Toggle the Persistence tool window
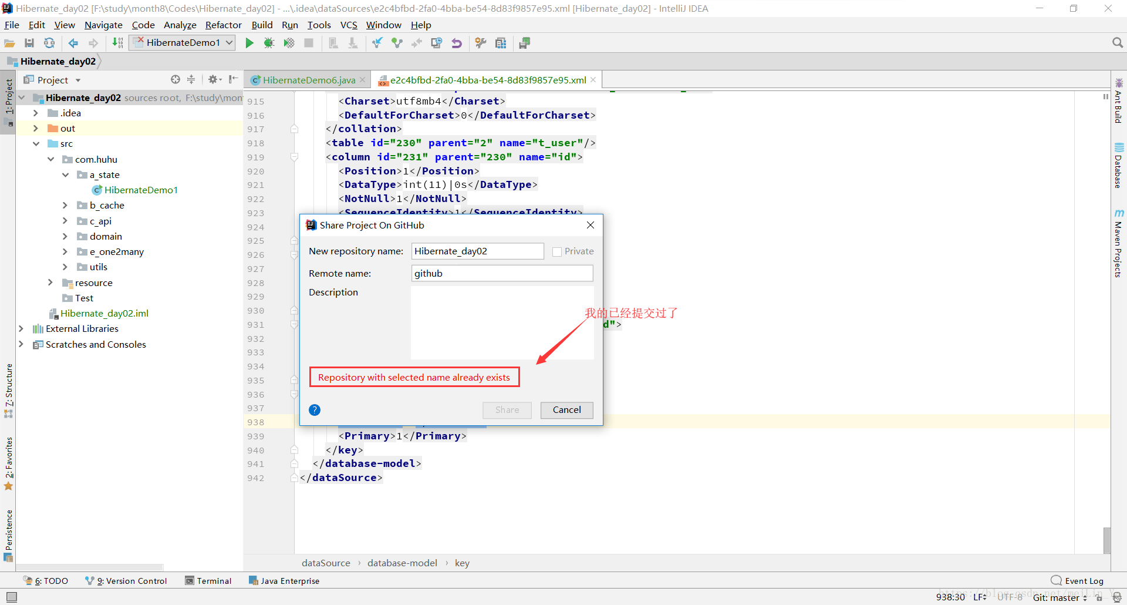 pyautogui.click(x=8, y=535)
